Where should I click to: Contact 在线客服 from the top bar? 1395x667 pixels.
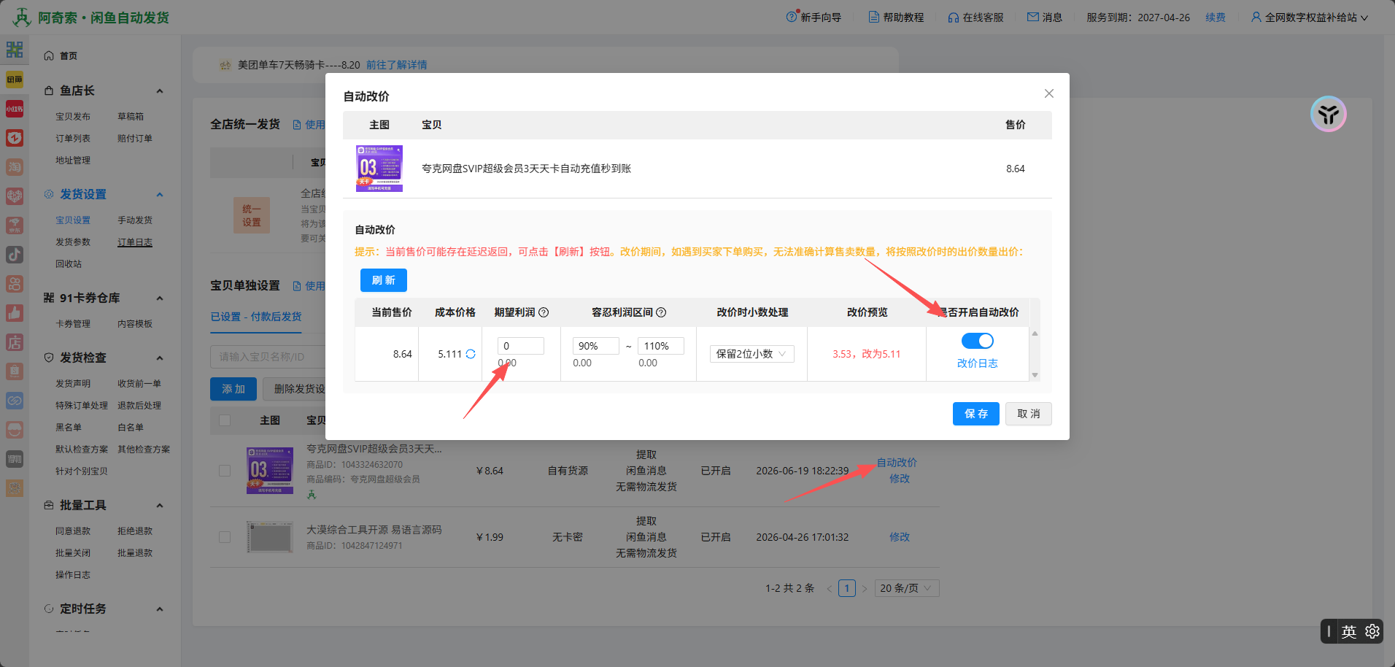tap(975, 18)
